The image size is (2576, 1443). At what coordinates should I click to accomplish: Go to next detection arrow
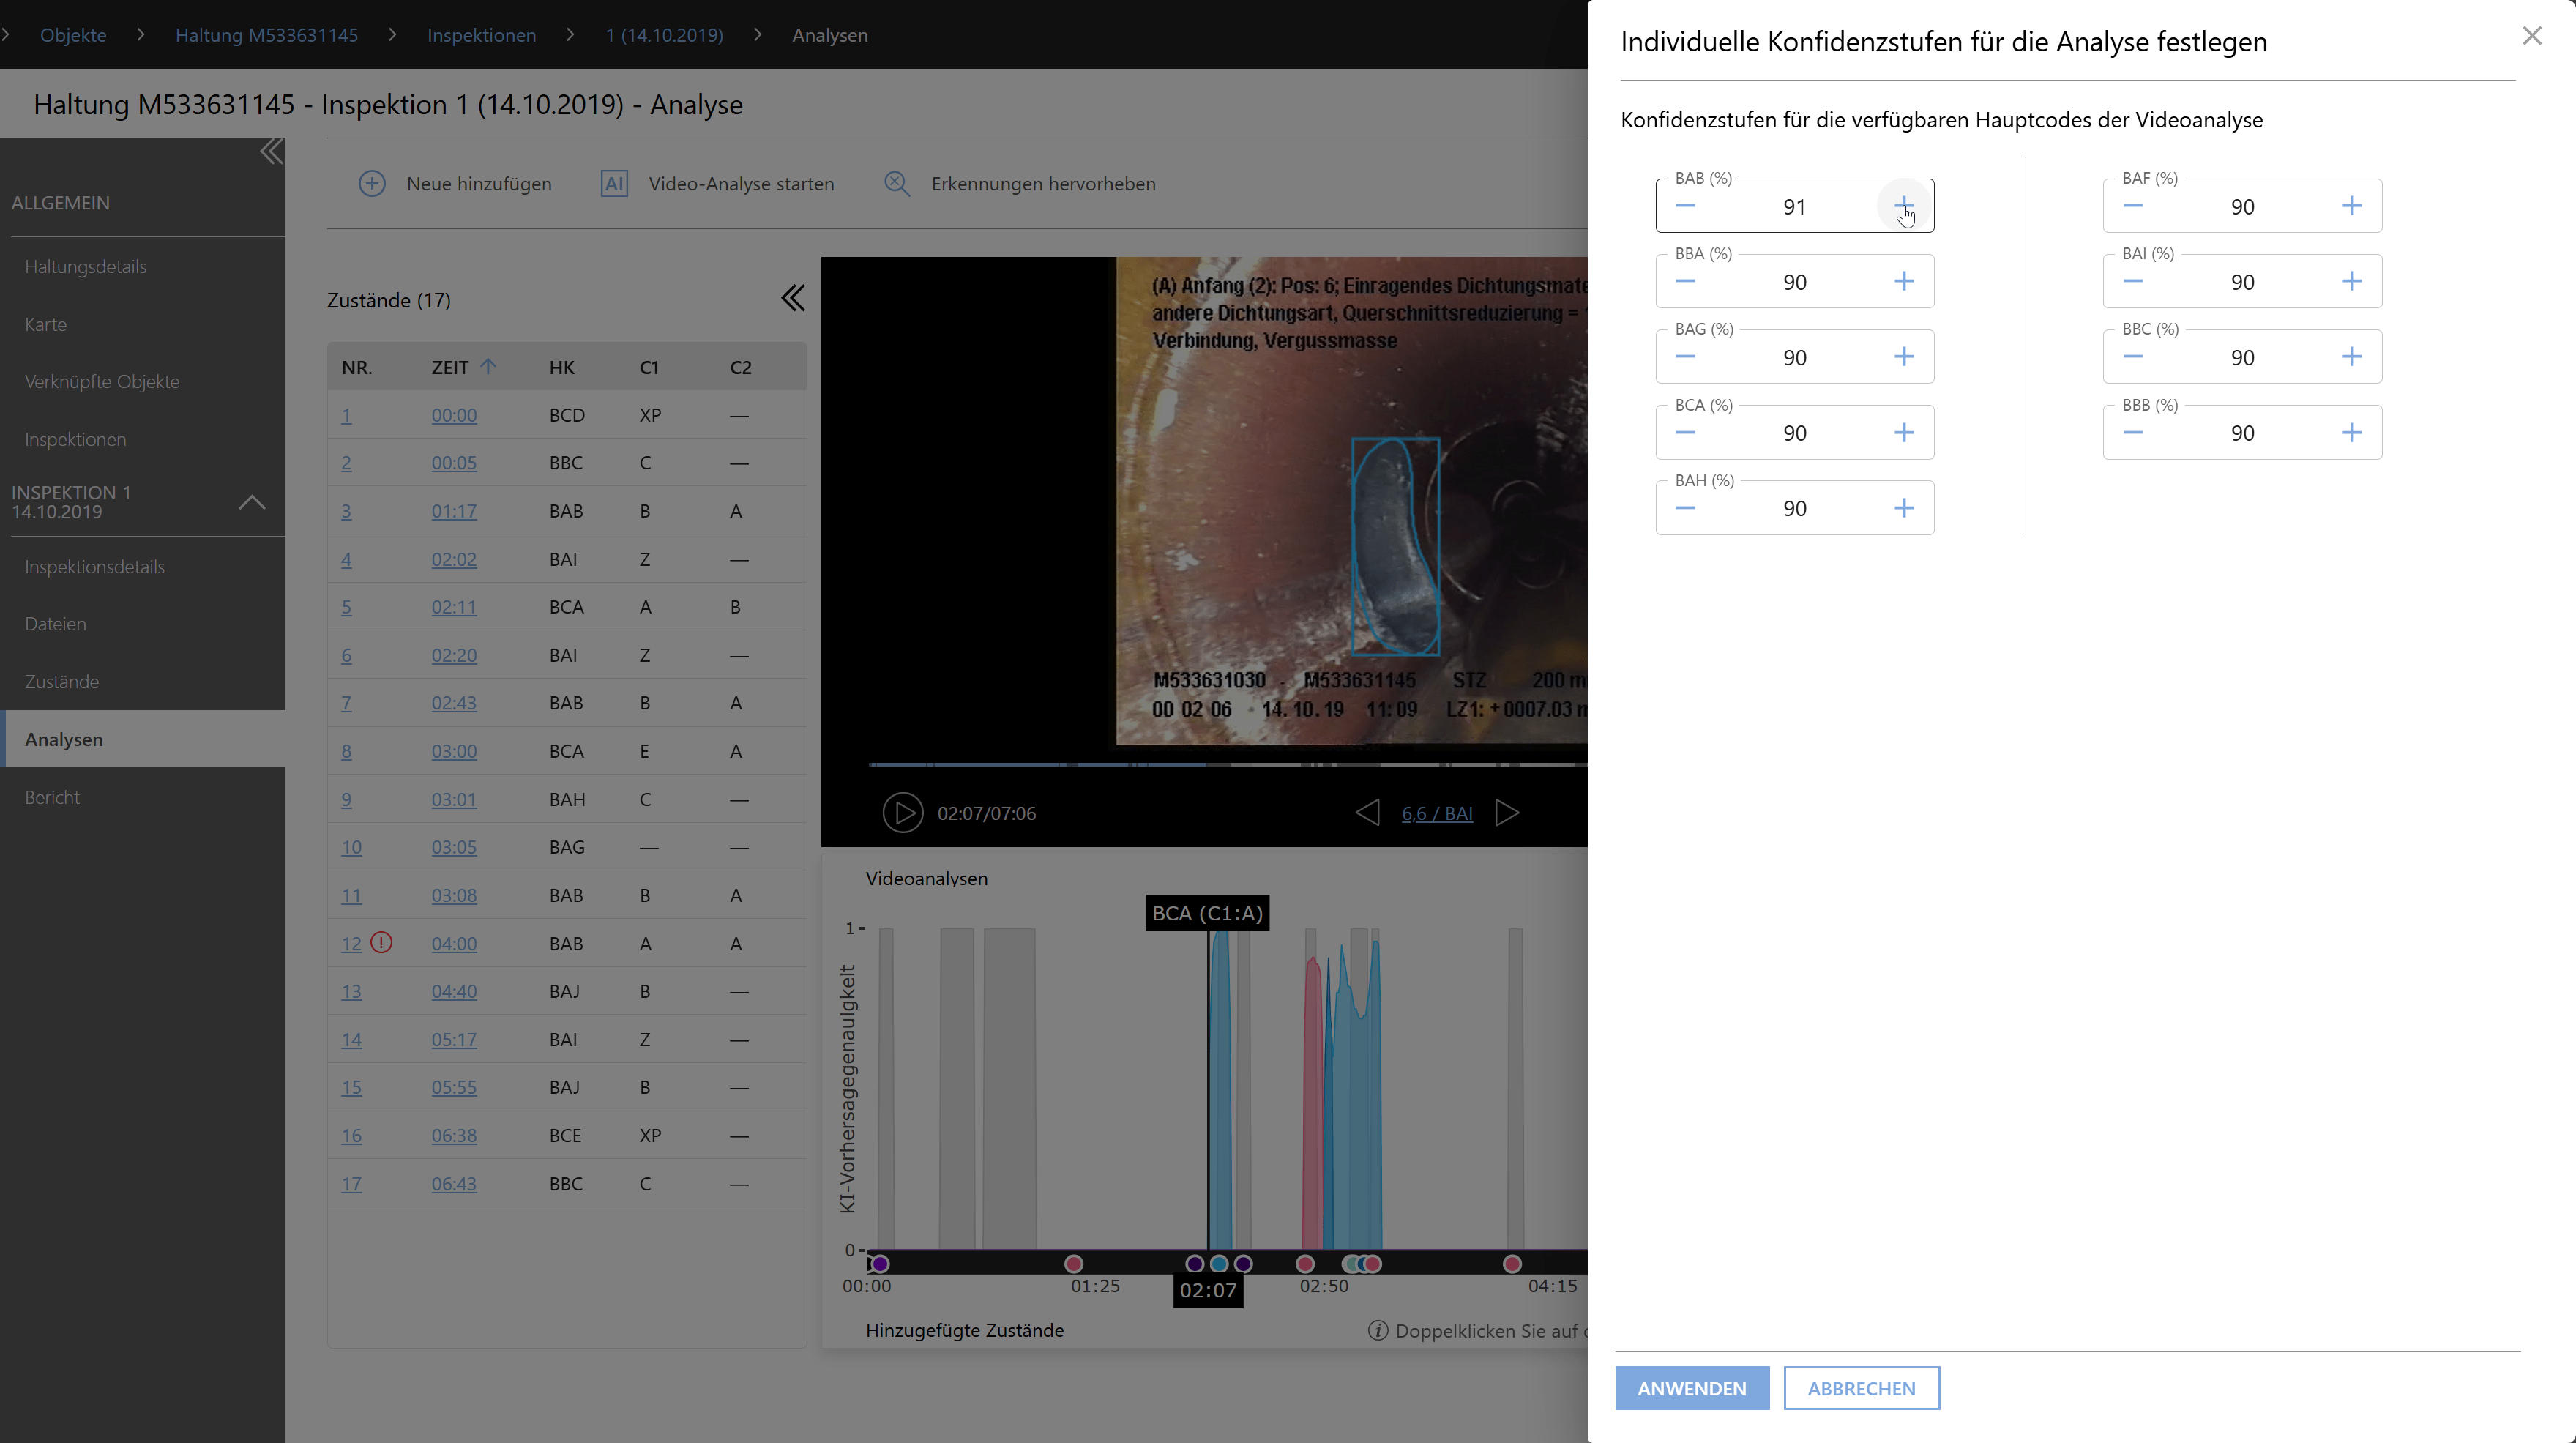point(1507,812)
